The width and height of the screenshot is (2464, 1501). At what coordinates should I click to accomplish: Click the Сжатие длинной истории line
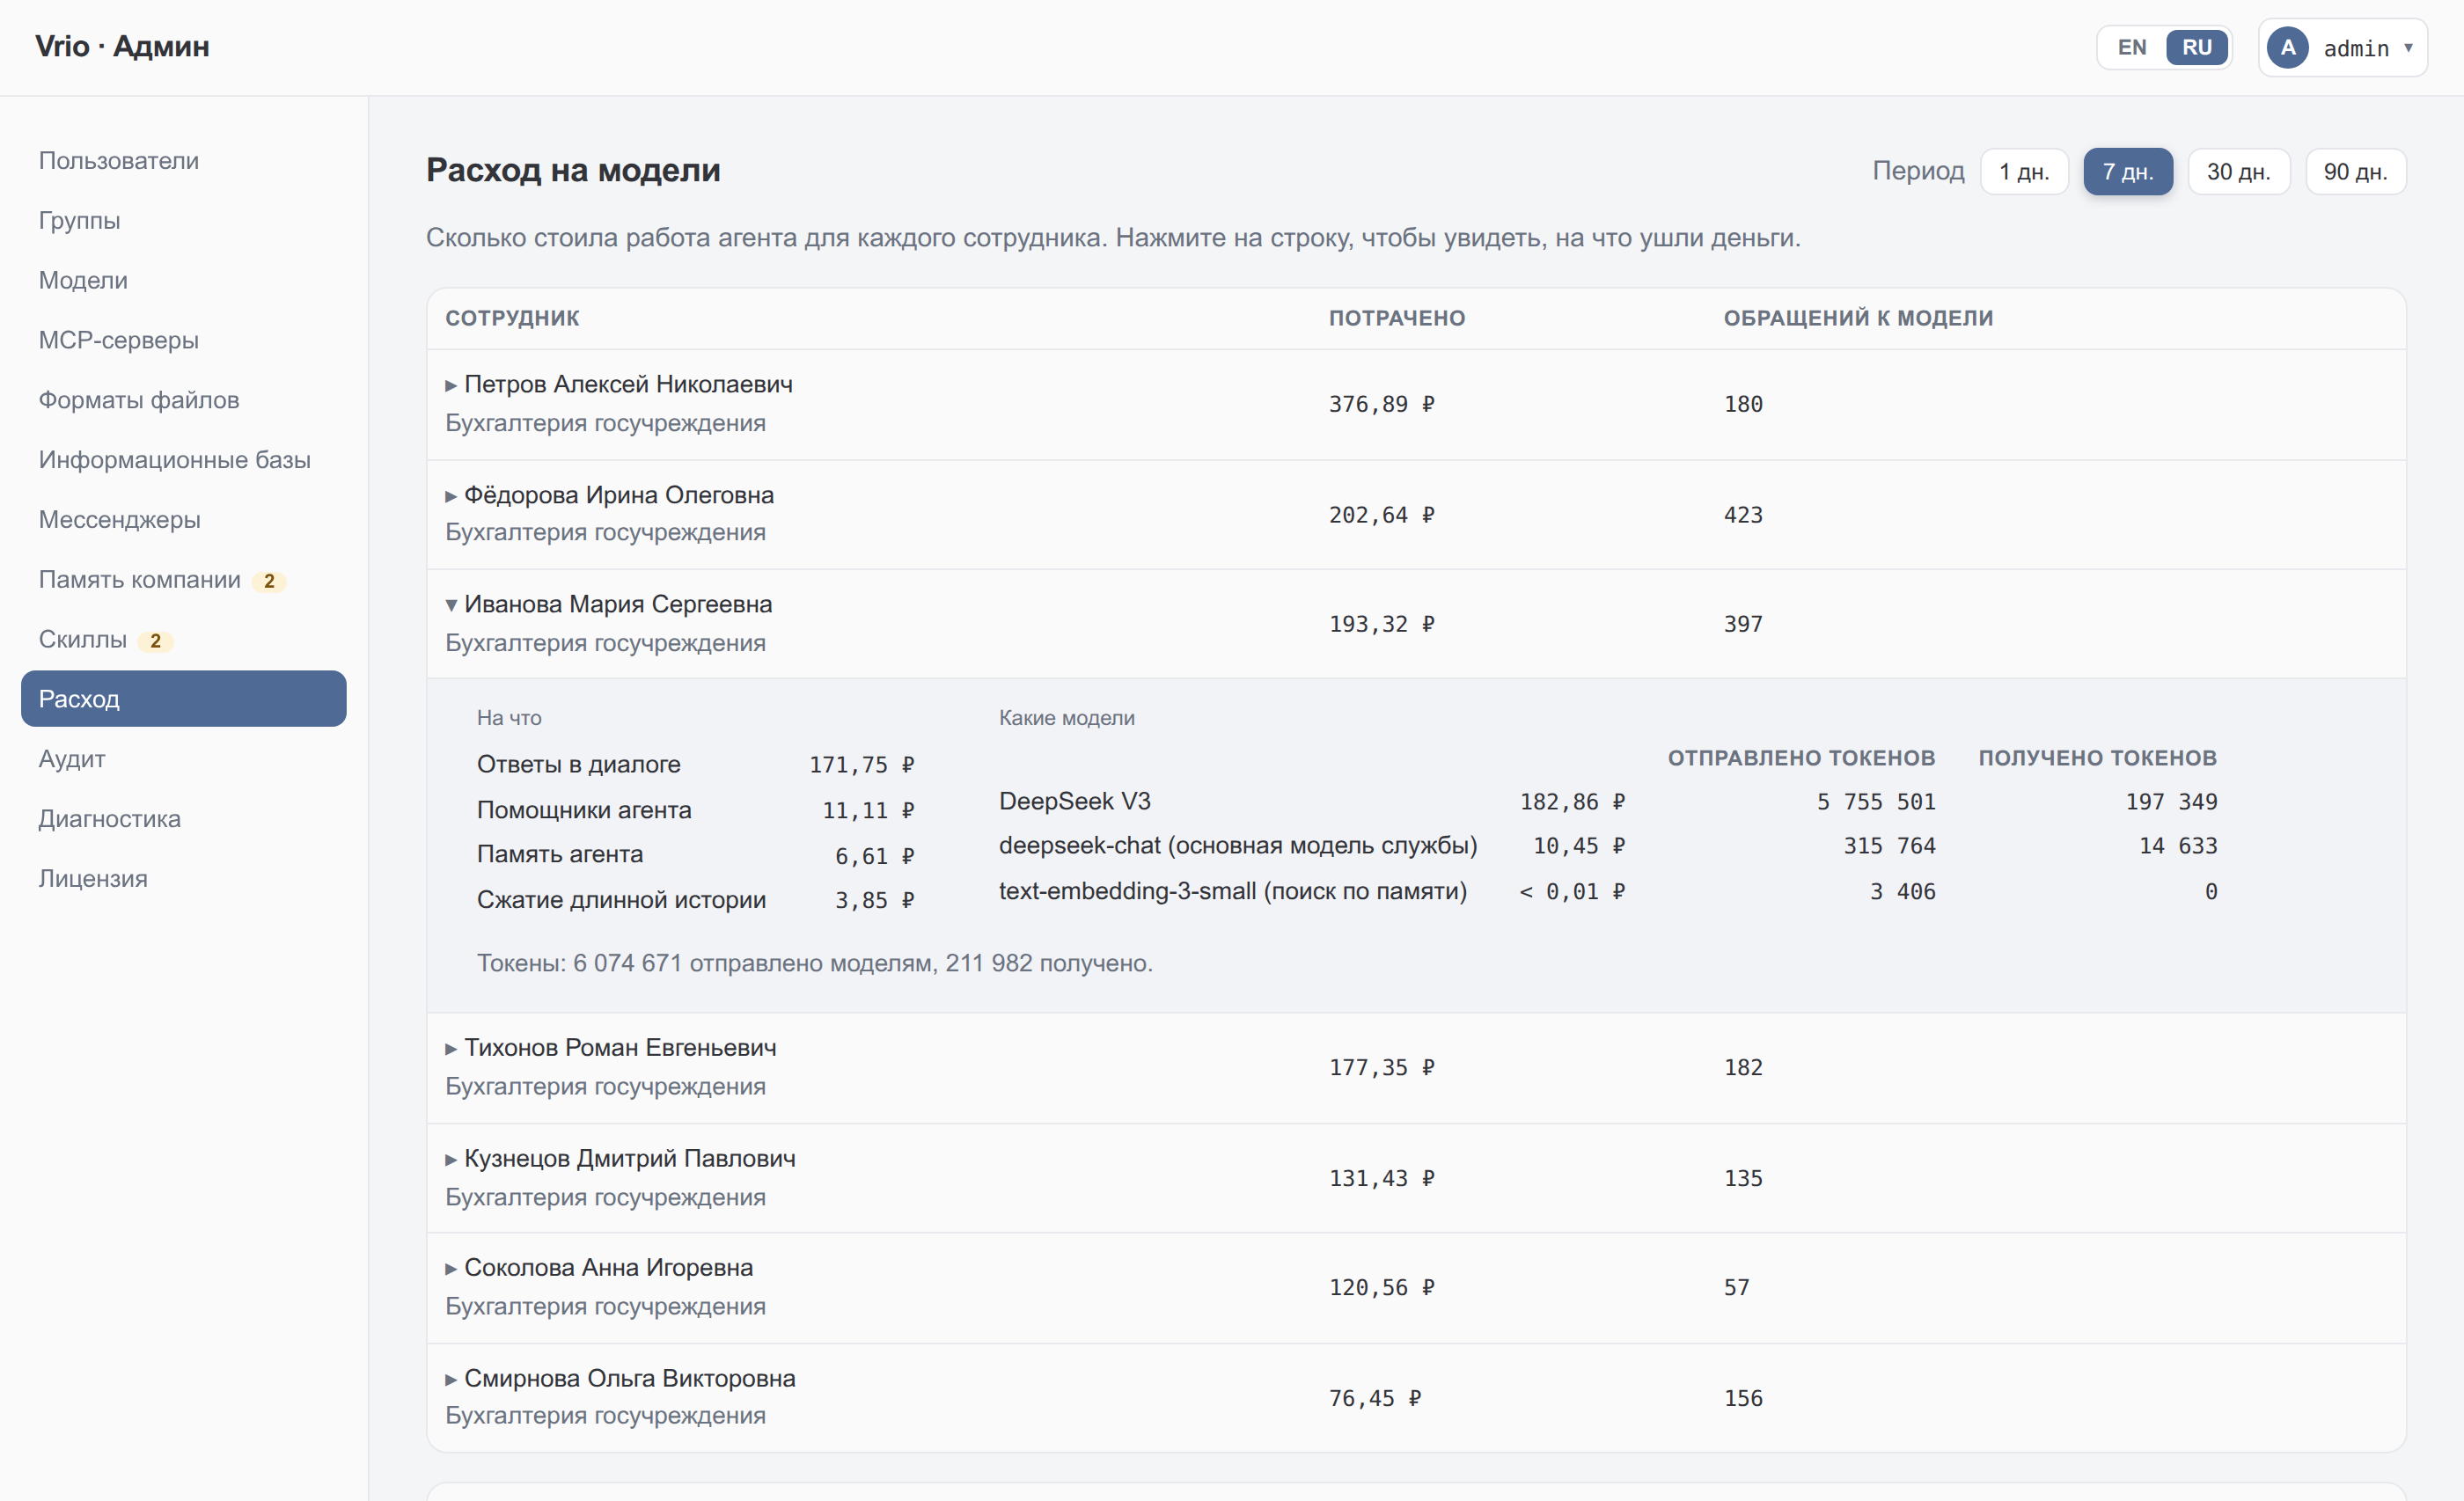pyautogui.click(x=696, y=900)
